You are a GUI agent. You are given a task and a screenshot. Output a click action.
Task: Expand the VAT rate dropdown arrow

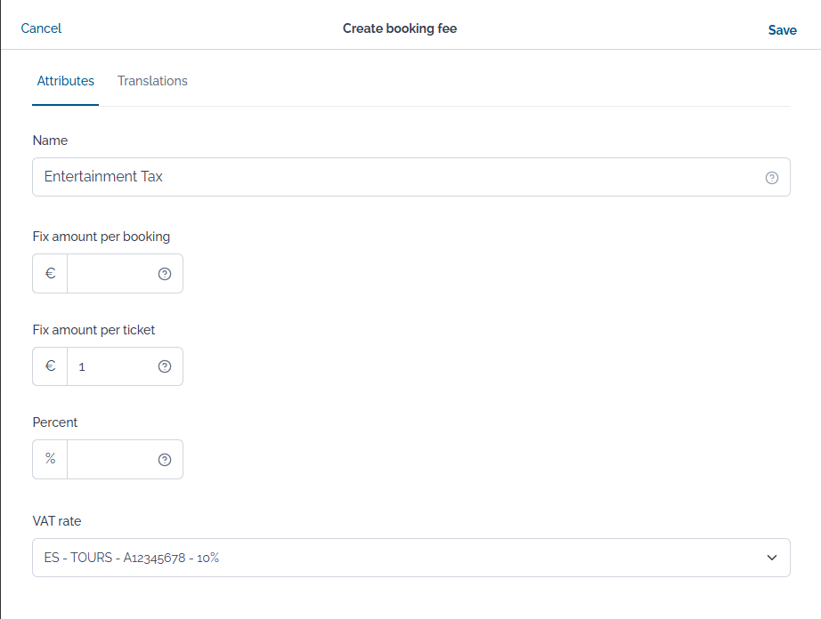coord(771,558)
